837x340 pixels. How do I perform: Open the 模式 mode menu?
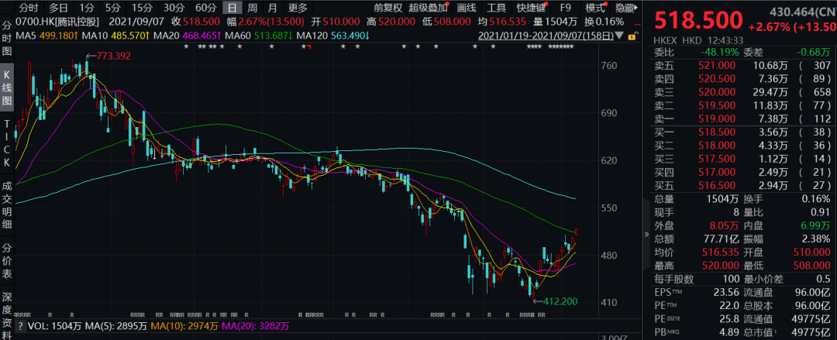[x=594, y=8]
